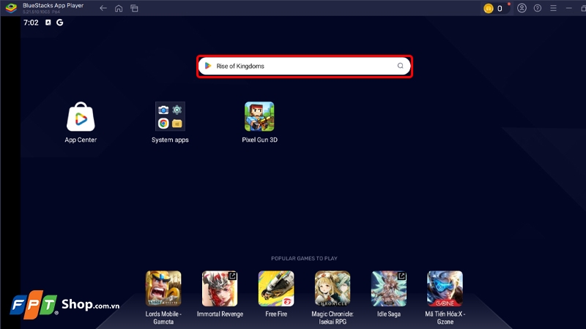Image resolution: width=586 pixels, height=329 pixels.
Task: Launch Pixel Gun 3D
Action: click(259, 116)
